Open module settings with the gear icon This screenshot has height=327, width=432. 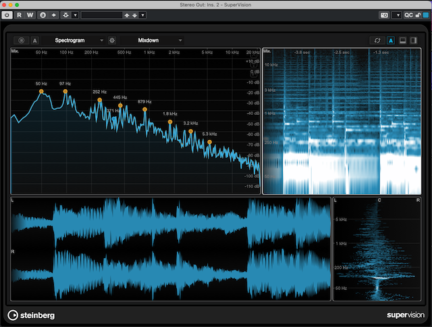pos(112,41)
